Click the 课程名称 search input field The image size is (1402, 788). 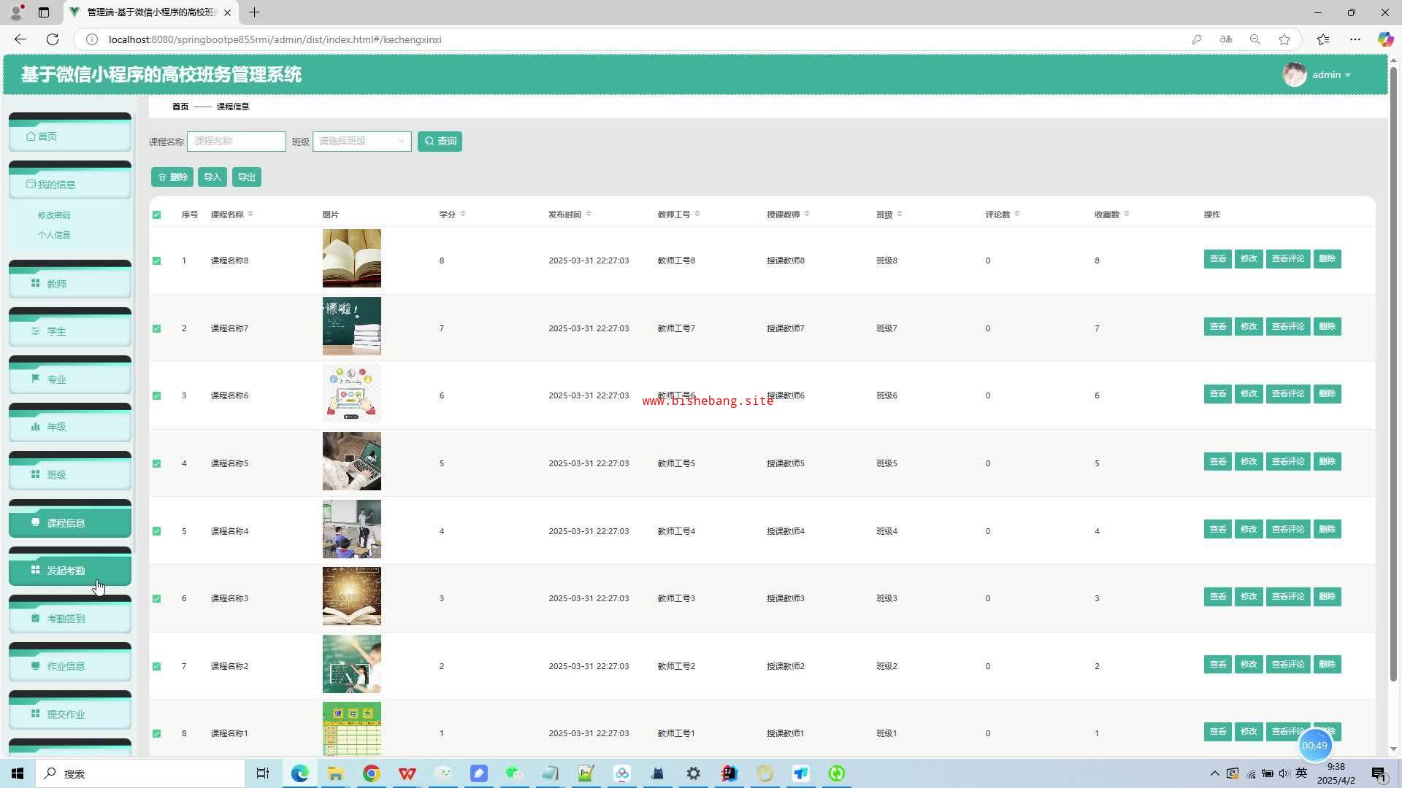point(236,141)
